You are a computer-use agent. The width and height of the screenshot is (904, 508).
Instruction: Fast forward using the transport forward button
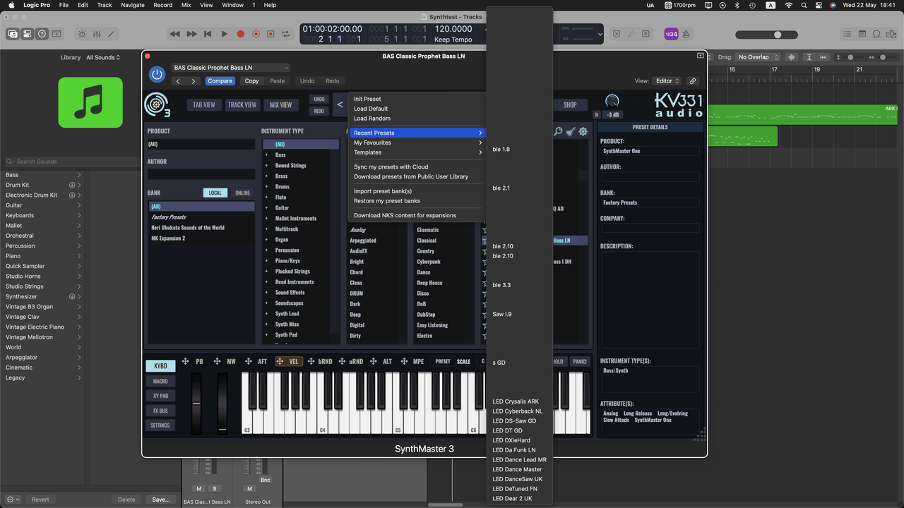pyautogui.click(x=192, y=34)
